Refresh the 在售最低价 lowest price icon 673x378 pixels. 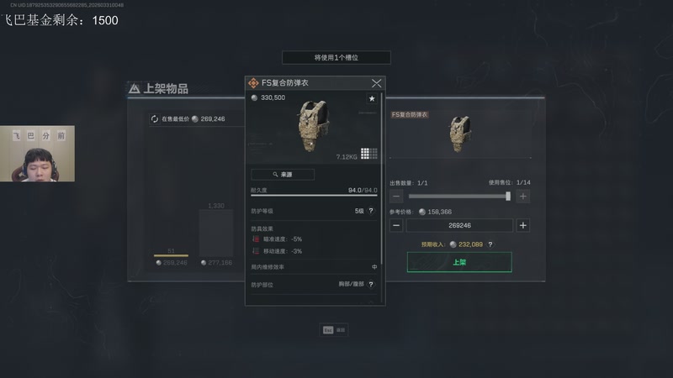pos(155,118)
